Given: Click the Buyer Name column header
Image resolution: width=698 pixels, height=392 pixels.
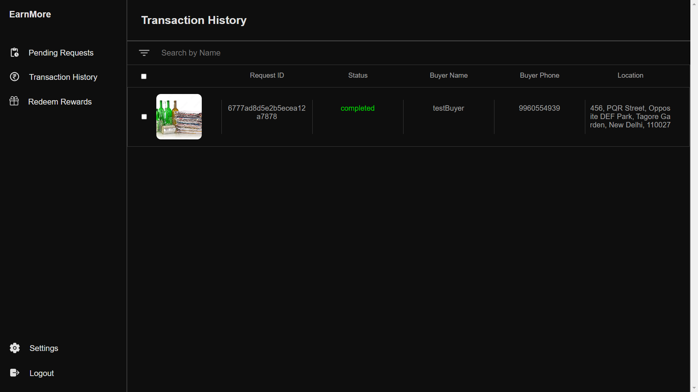Looking at the screenshot, I should 449,75.
